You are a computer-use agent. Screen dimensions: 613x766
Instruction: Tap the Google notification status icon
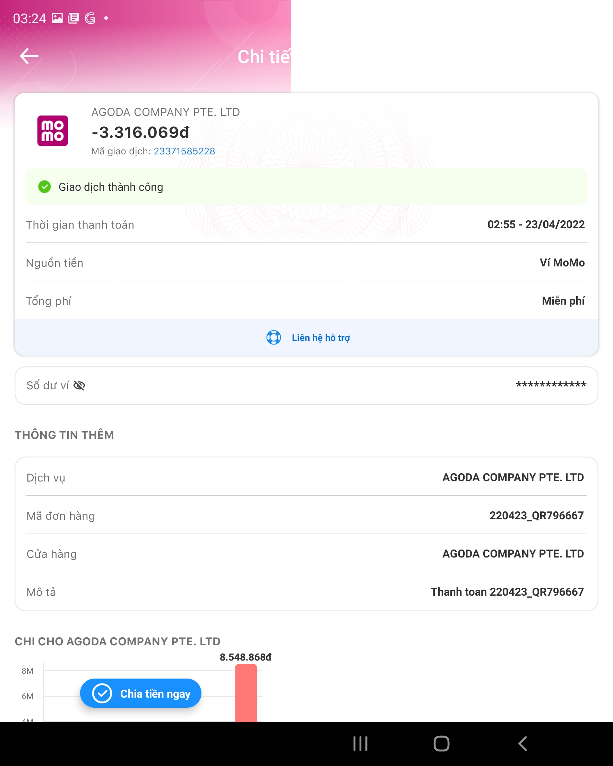click(x=90, y=18)
